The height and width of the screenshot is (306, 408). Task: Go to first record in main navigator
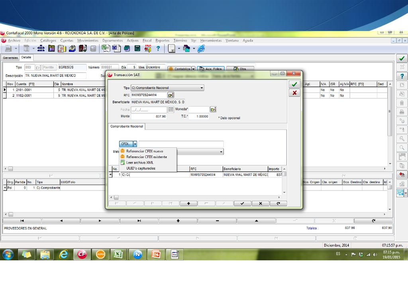pos(22,221)
